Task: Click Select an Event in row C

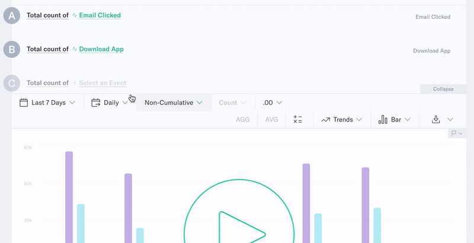Action: click(103, 83)
